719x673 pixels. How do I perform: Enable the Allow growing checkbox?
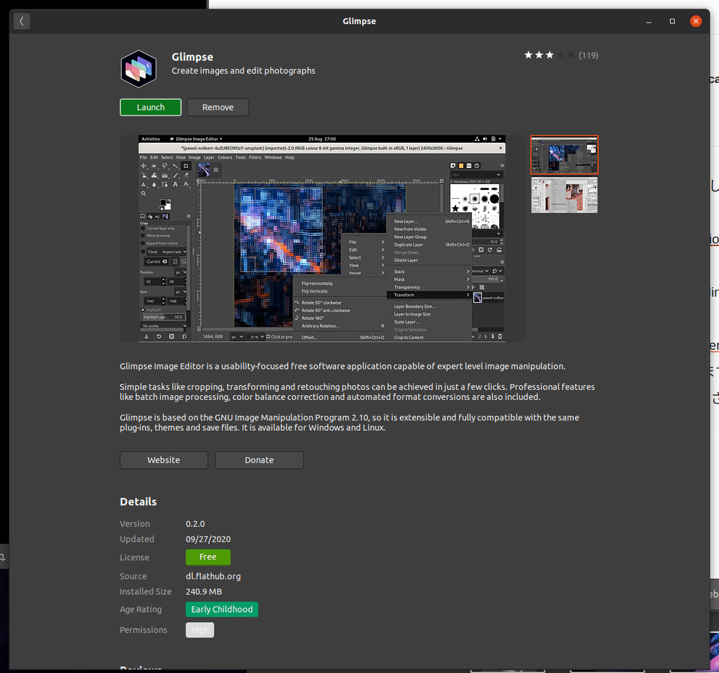pos(143,236)
